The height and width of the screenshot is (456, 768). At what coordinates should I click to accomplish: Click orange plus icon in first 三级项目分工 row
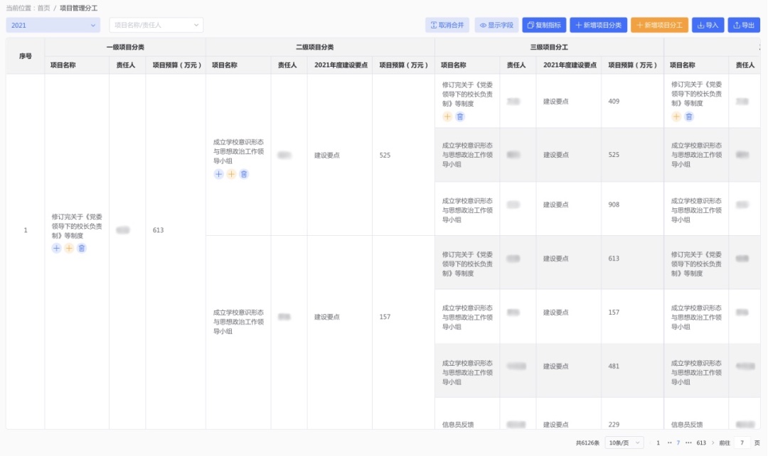pyautogui.click(x=447, y=116)
